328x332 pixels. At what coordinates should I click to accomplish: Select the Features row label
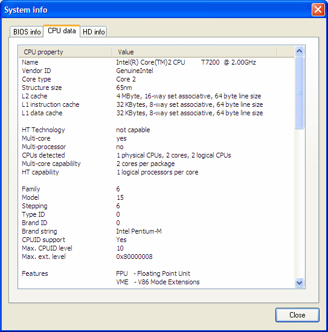(35, 273)
